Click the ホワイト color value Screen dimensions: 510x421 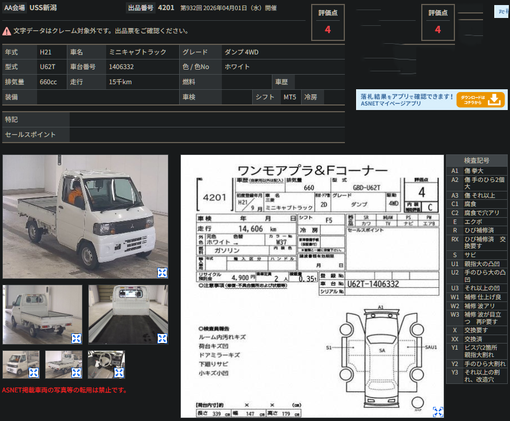237,67
